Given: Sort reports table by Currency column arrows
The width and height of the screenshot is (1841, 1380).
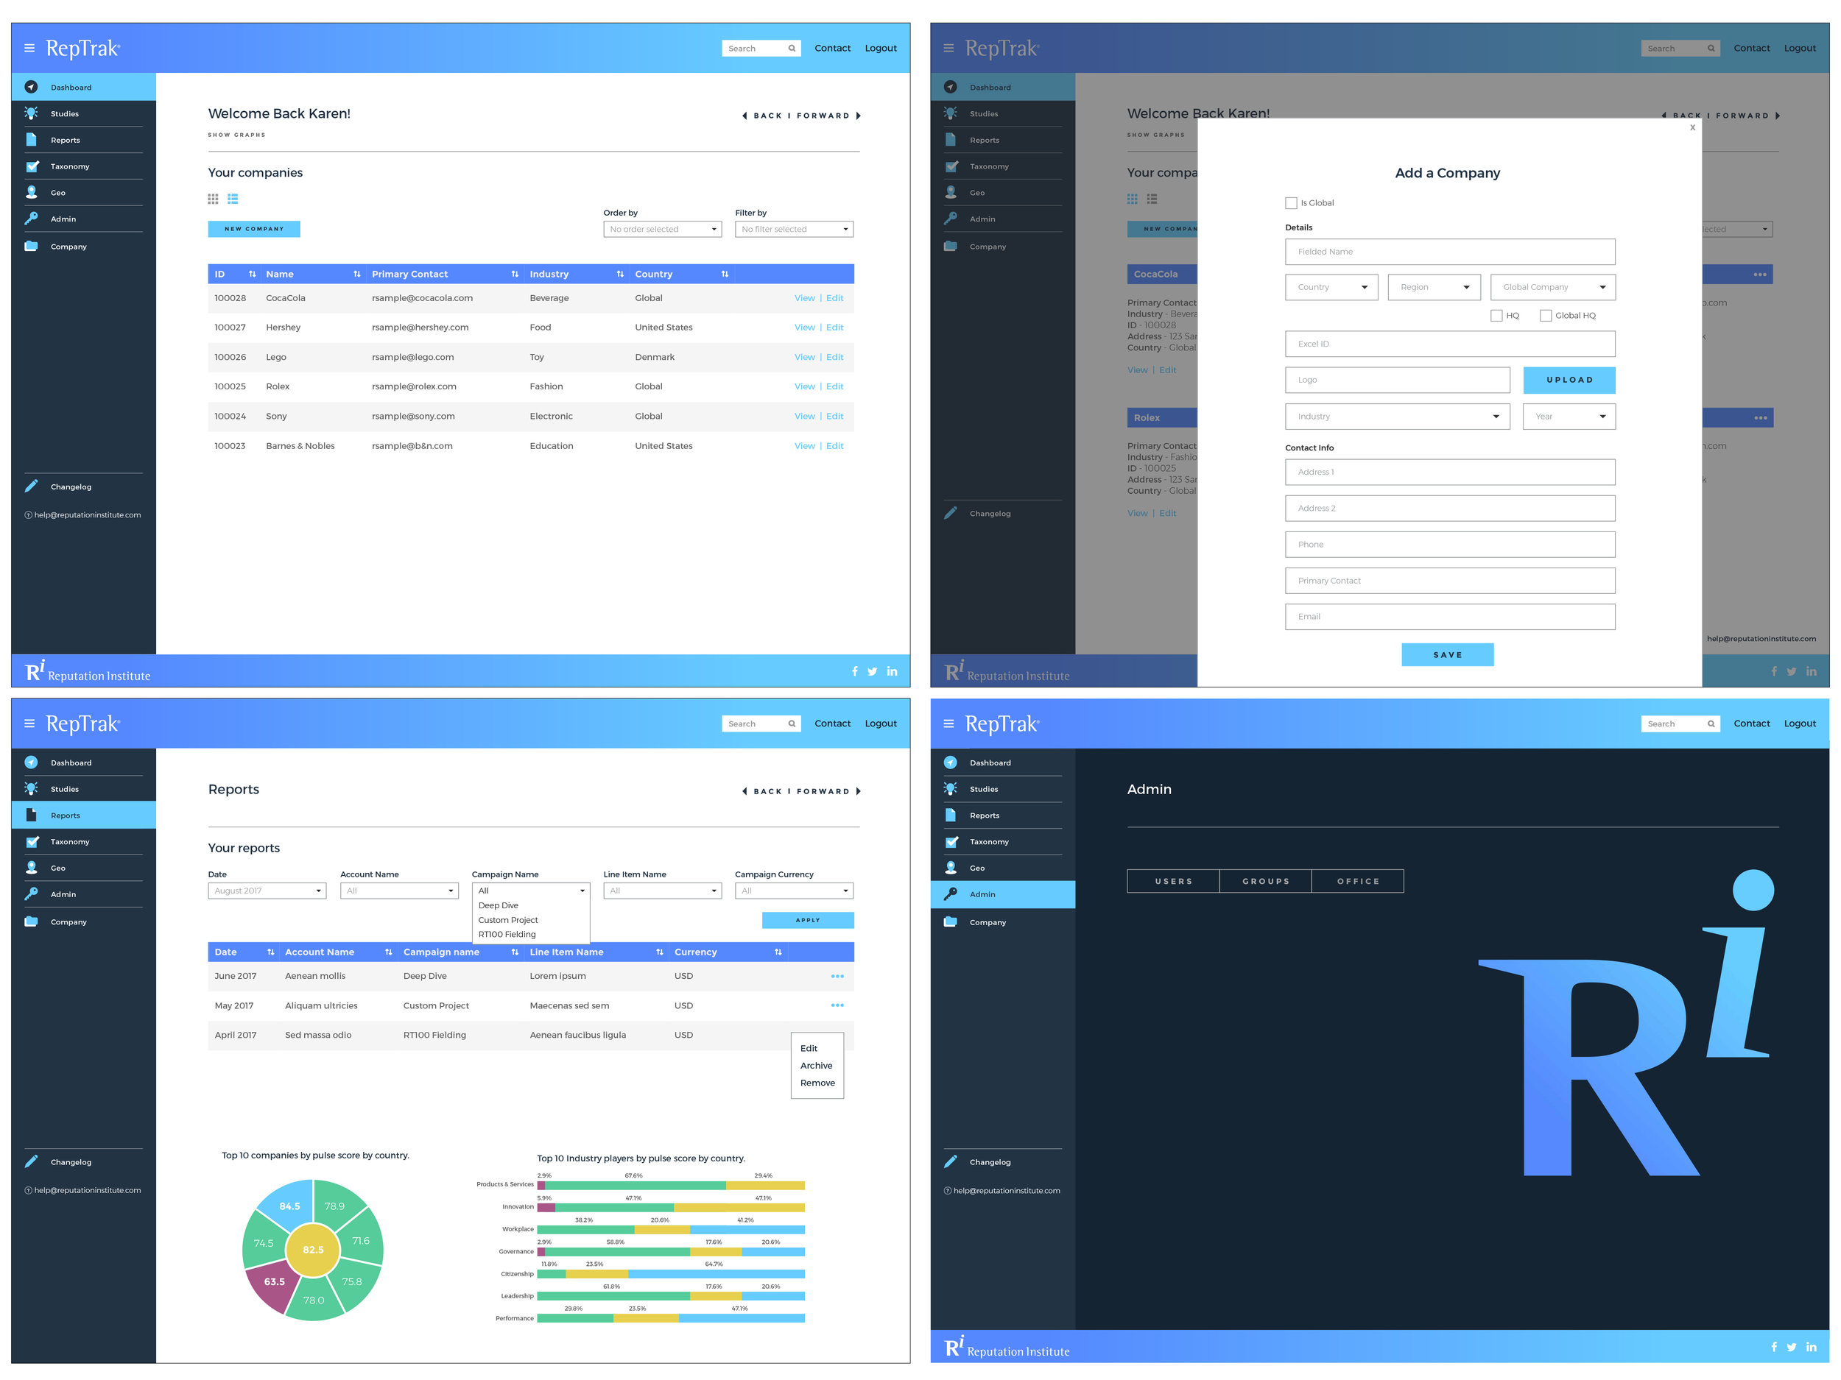Looking at the screenshot, I should point(778,952).
